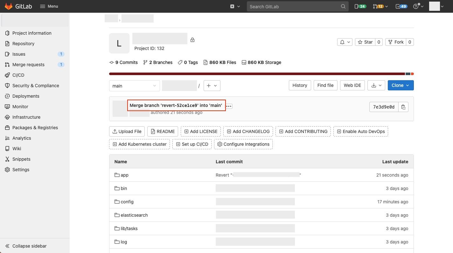Star the project
The image size is (453, 253).
click(365, 42)
